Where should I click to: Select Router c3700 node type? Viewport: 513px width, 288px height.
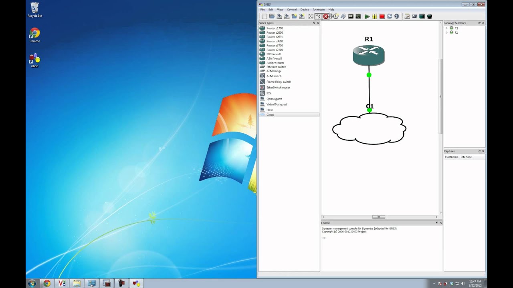[x=289, y=46]
